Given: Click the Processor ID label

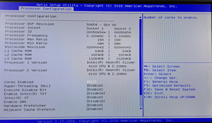Looking at the screenshot, I should tap(18, 31).
